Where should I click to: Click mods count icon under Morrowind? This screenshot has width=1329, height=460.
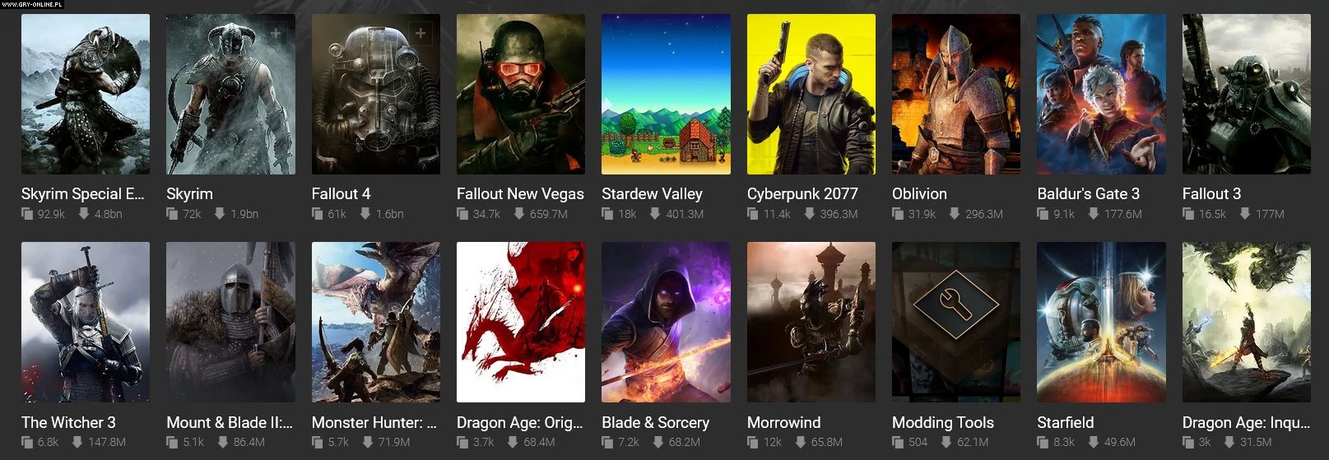coord(752,443)
